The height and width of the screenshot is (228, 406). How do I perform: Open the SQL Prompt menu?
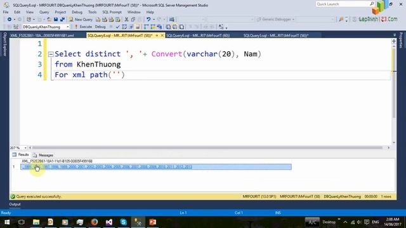[112, 12]
